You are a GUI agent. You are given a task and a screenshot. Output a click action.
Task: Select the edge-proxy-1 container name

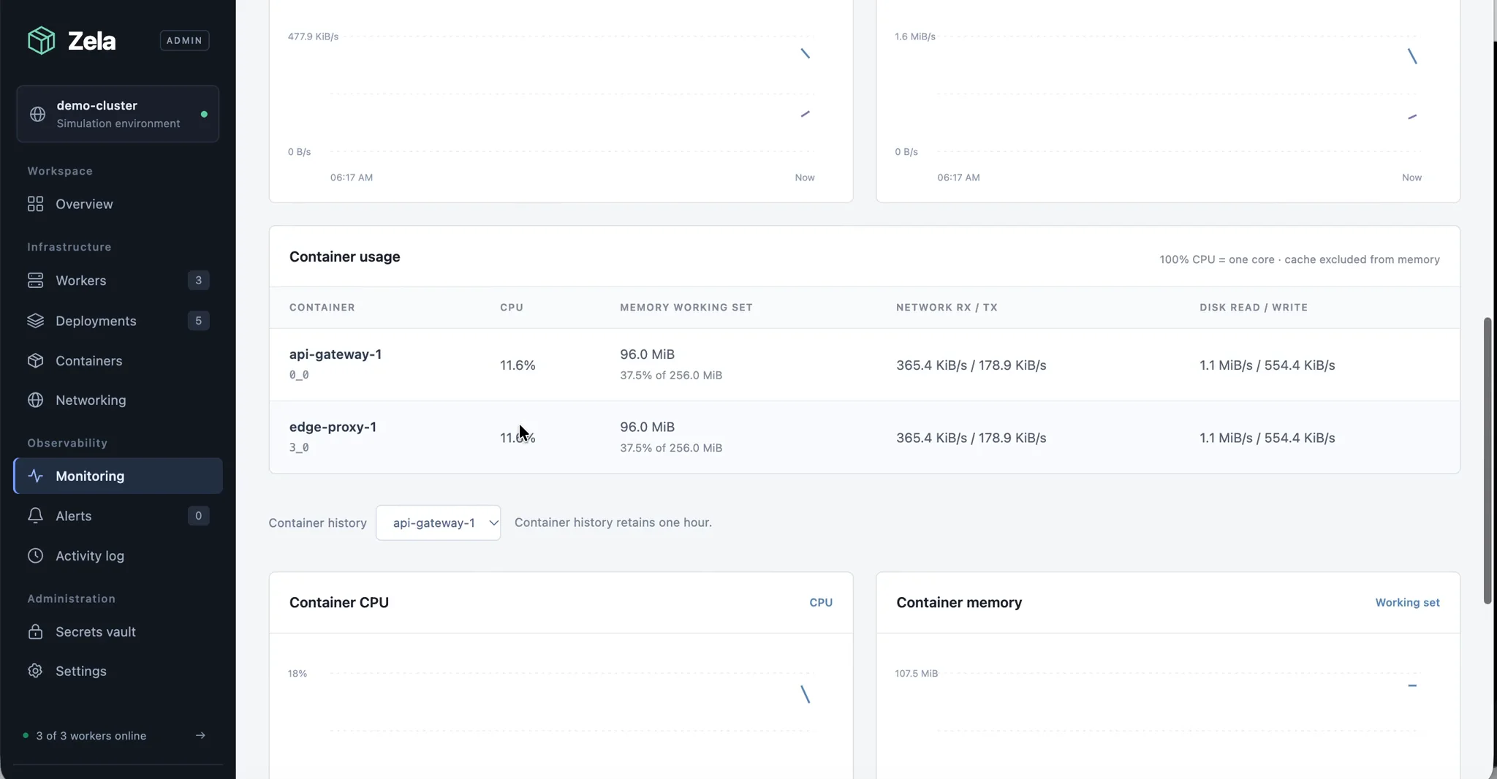point(333,427)
